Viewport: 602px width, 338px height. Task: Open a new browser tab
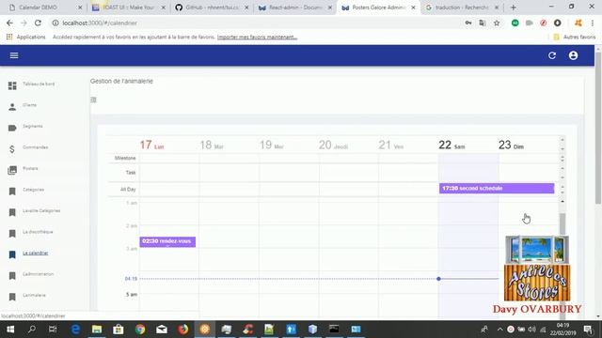pos(513,8)
